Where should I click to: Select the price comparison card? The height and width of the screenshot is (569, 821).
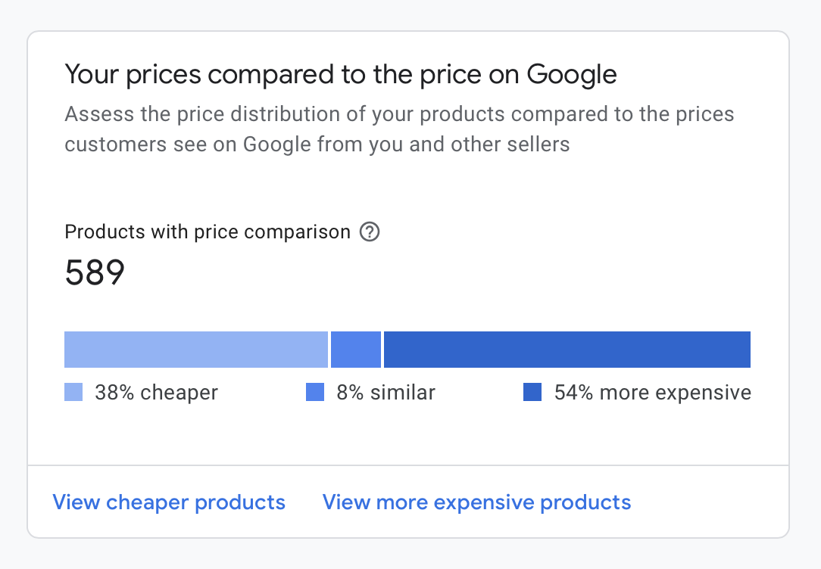coord(410,284)
